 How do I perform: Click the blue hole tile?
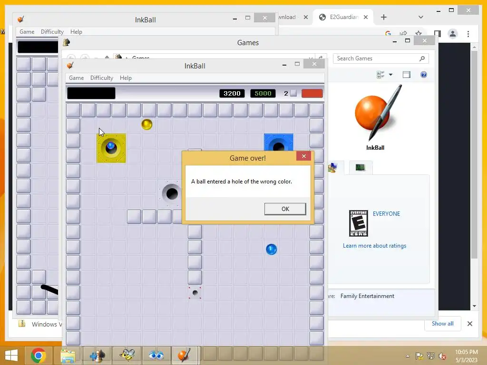pyautogui.click(x=279, y=143)
